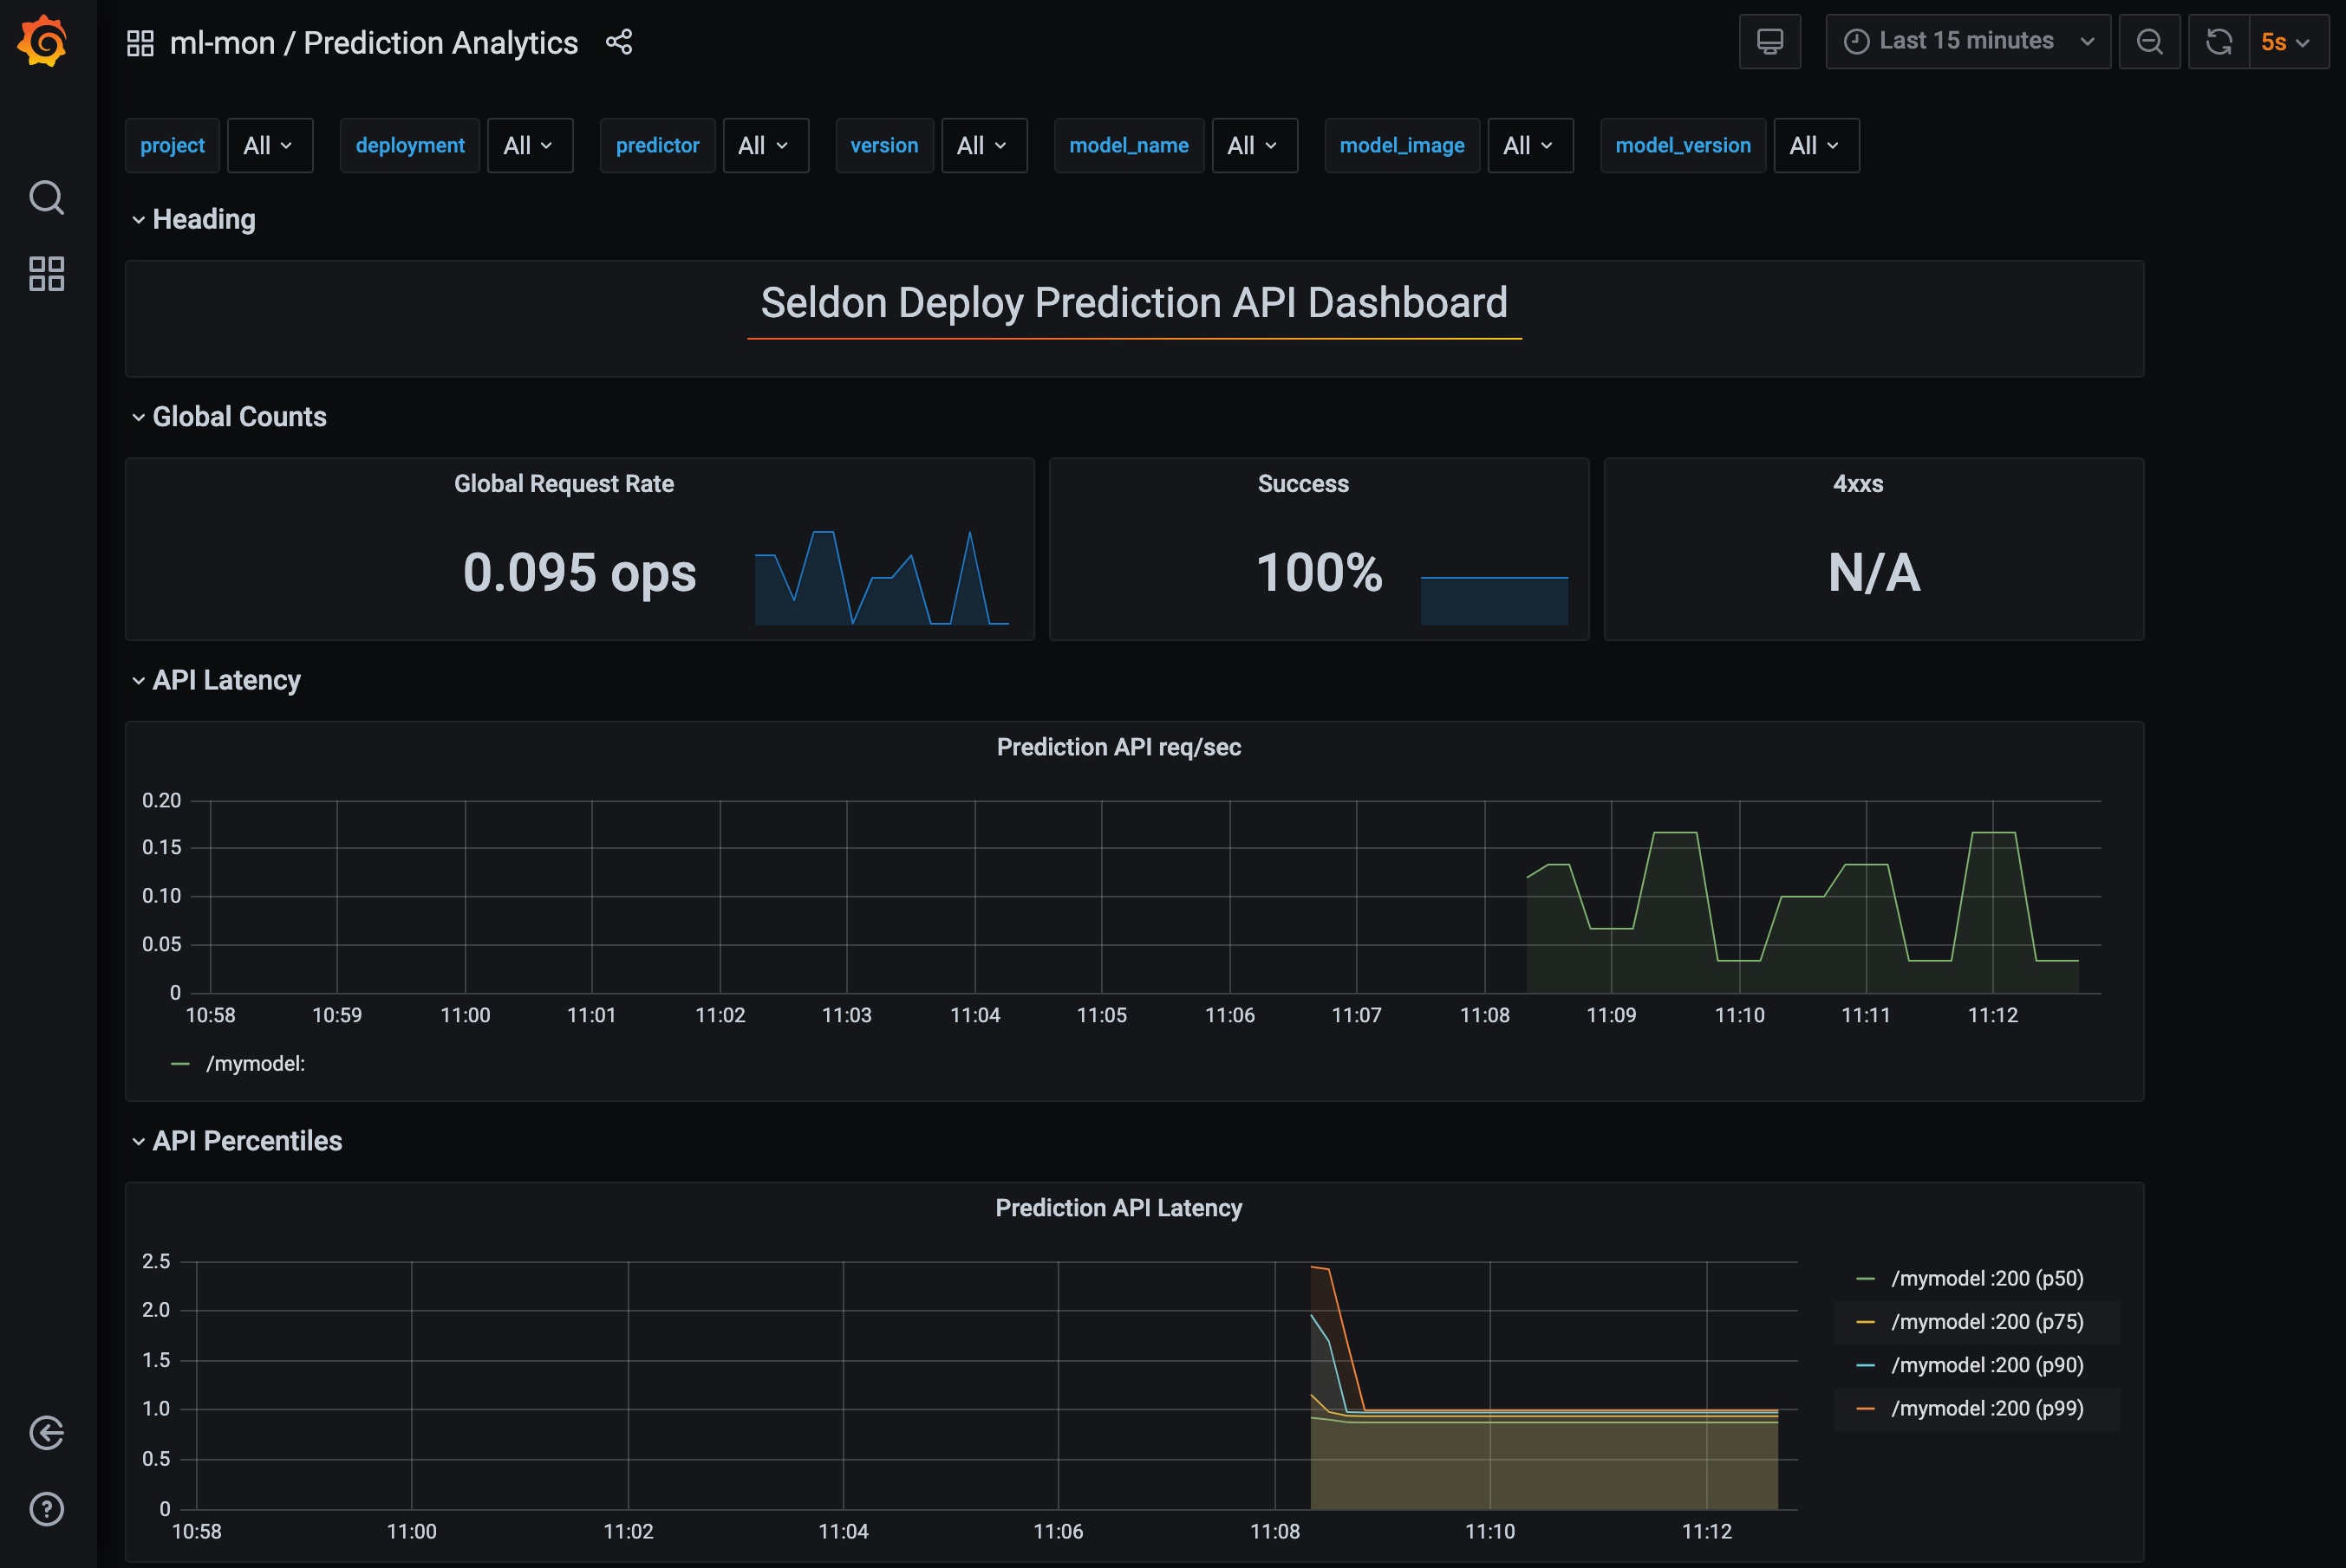This screenshot has width=2346, height=1568.
Task: Click p75 yellow legend color swatch
Action: point(1866,1322)
